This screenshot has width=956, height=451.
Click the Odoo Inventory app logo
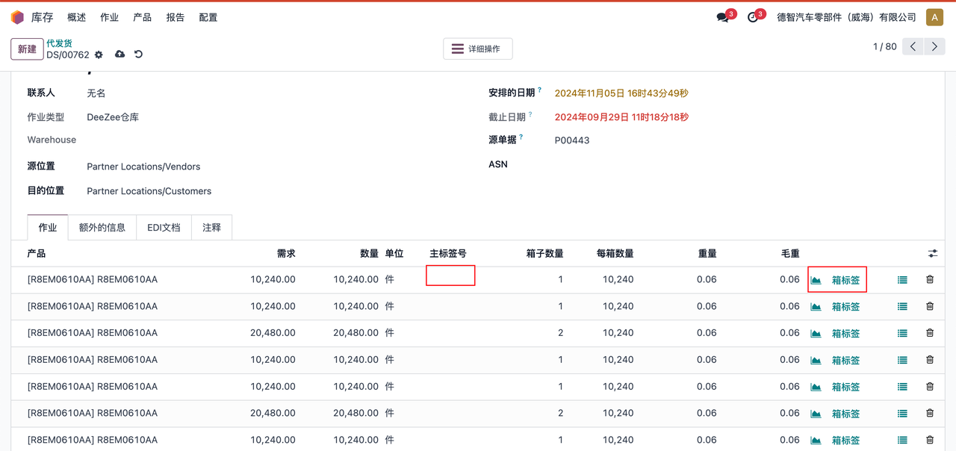click(17, 17)
